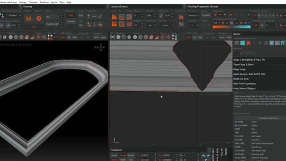286x161 pixels.
Task: Open the left Full scale range dropdown
Action: 216,23
